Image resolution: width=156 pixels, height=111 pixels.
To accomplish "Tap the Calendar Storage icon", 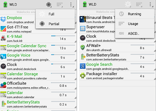I will pyautogui.click(x=3, y=76).
